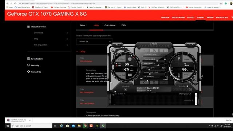Click Afterburner window top-right minimize/close tab

point(191,44)
